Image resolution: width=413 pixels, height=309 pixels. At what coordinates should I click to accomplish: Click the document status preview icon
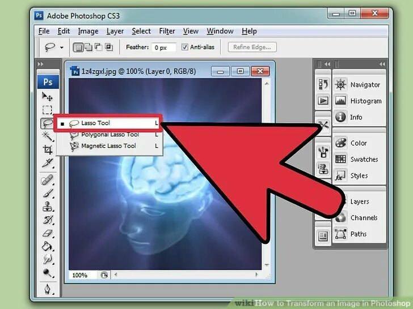coord(104,275)
